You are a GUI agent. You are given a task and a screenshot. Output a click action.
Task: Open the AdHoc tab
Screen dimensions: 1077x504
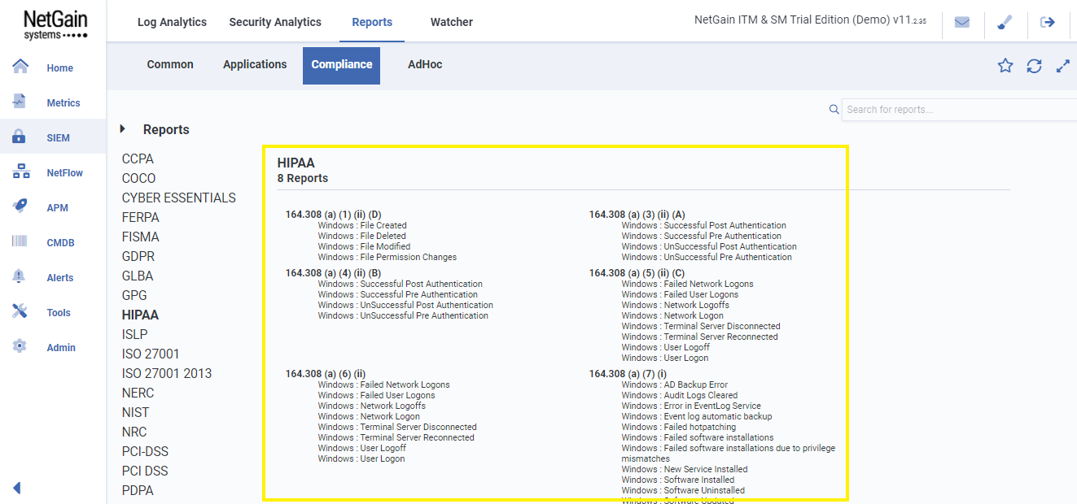coord(425,64)
